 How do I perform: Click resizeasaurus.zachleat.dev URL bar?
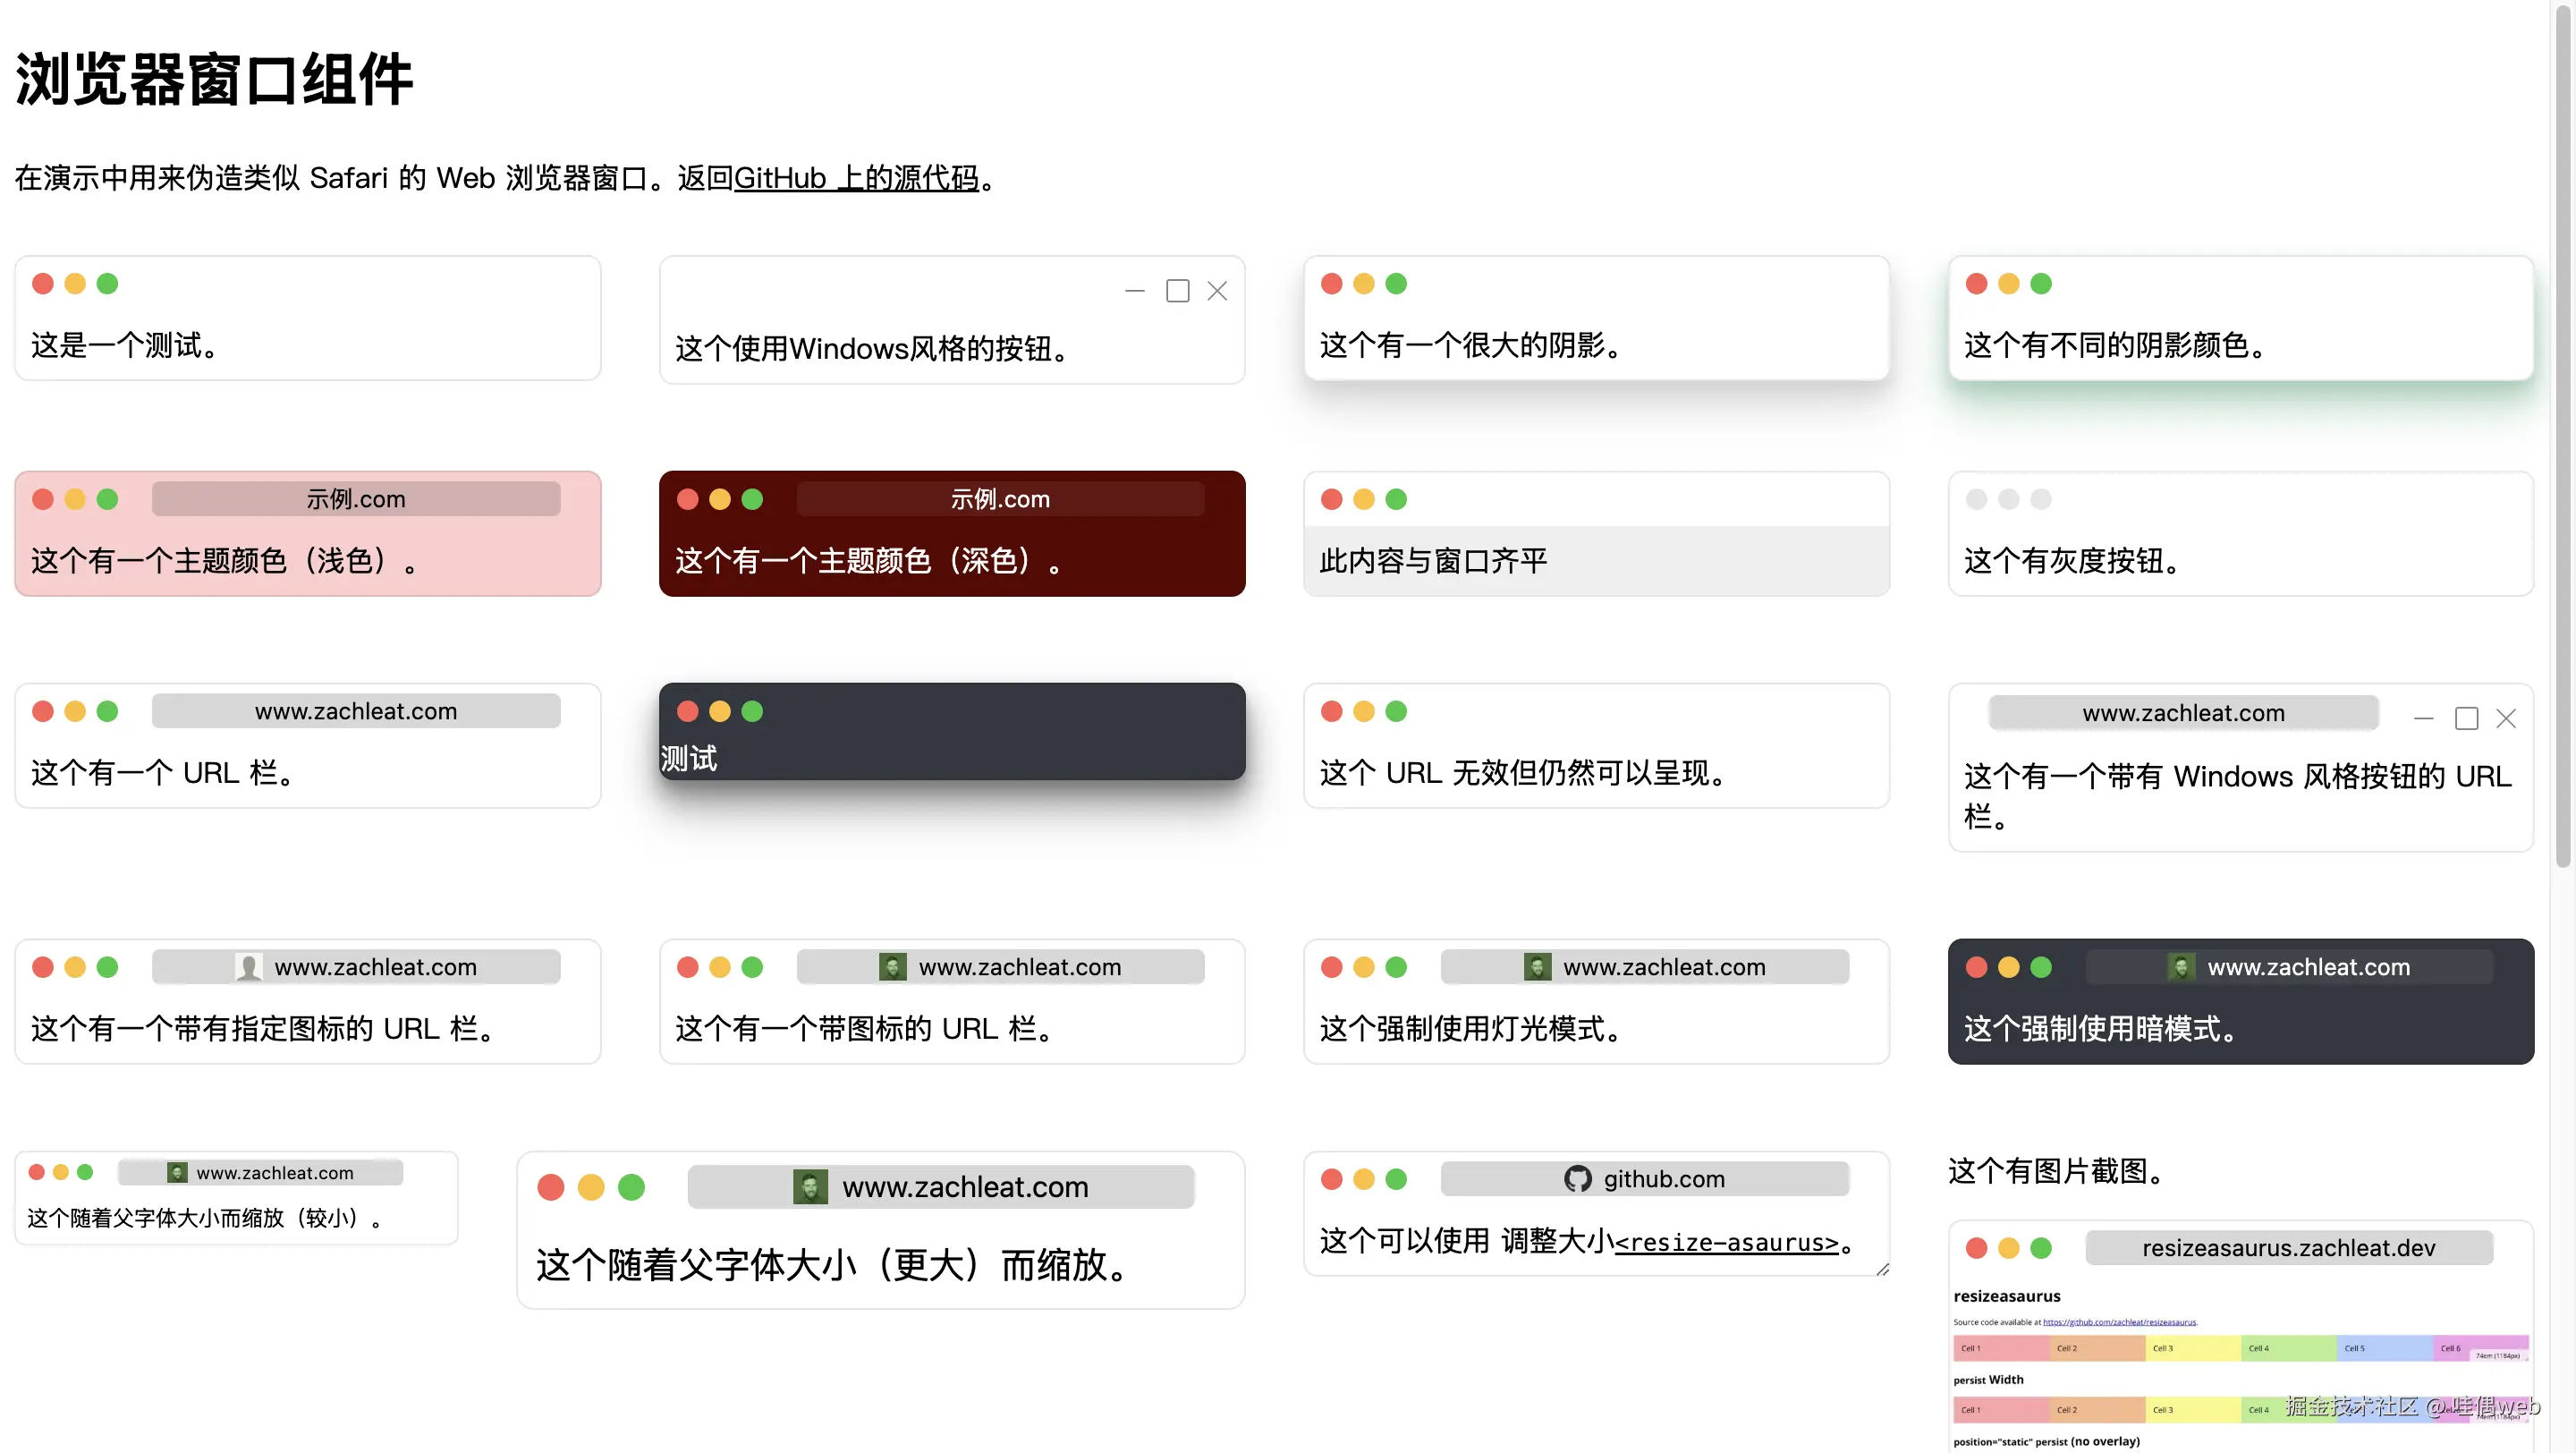pos(2288,1248)
